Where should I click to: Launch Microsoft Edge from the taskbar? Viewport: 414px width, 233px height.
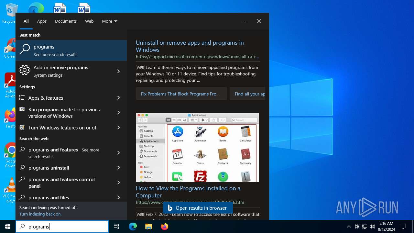pyautogui.click(x=133, y=227)
